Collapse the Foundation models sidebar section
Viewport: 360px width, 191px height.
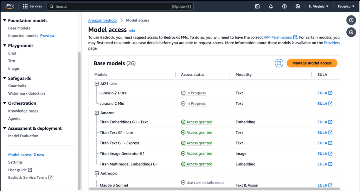5,21
